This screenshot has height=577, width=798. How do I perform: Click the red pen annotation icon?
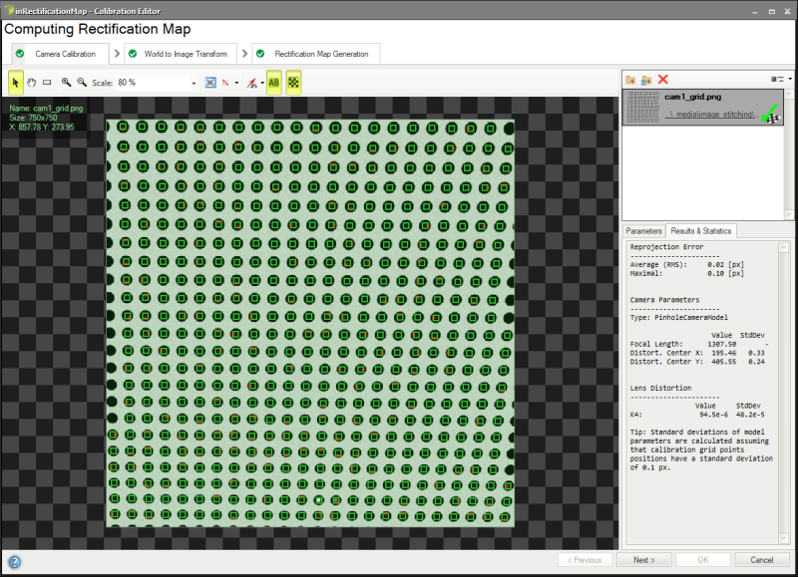pos(252,83)
